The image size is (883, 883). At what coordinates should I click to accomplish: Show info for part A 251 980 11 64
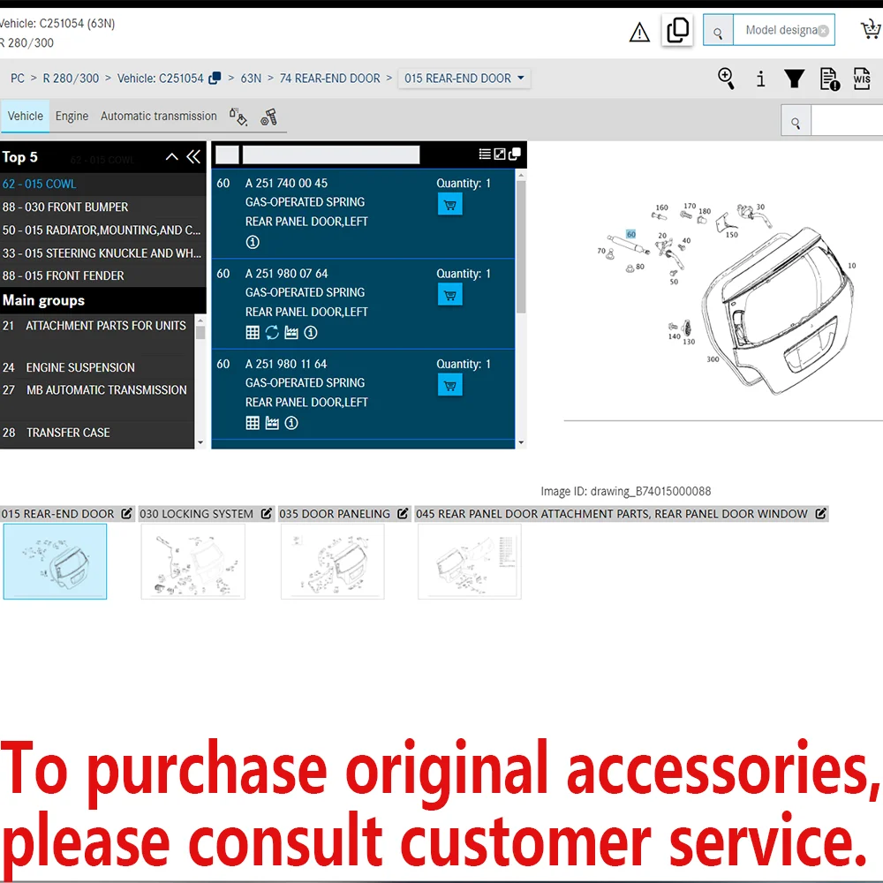click(291, 423)
